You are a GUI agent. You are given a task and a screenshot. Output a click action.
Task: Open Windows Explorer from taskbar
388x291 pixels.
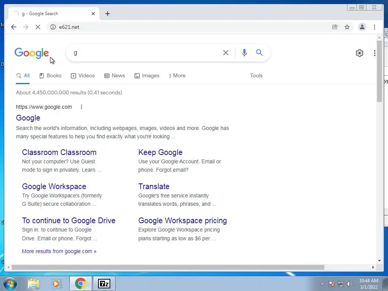pos(34,284)
